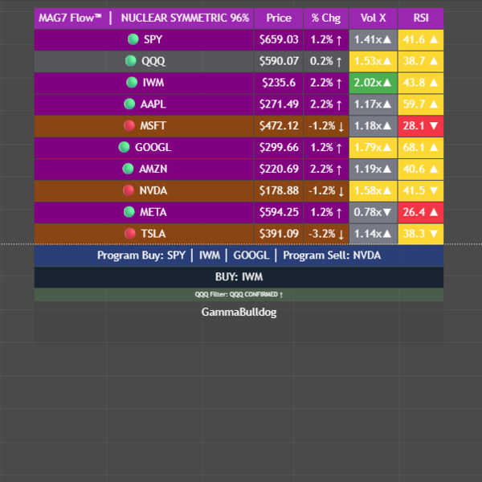The width and height of the screenshot is (482, 482).
Task: Click the $594.25 price cell
Action: (279, 212)
